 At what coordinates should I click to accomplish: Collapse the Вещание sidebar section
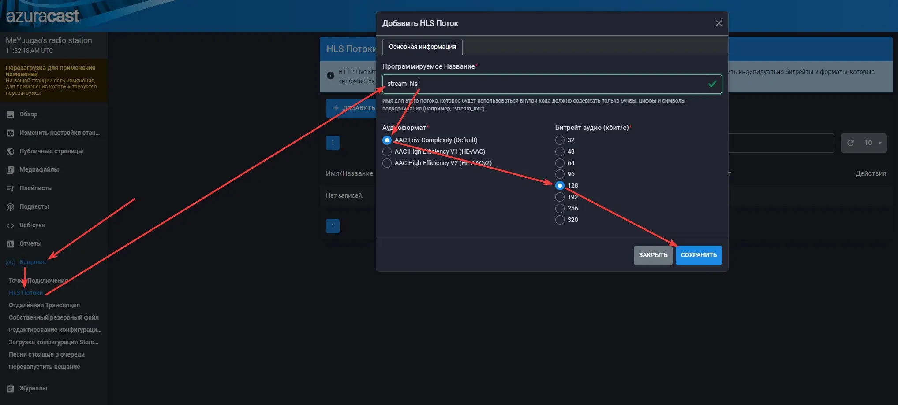[x=32, y=262]
